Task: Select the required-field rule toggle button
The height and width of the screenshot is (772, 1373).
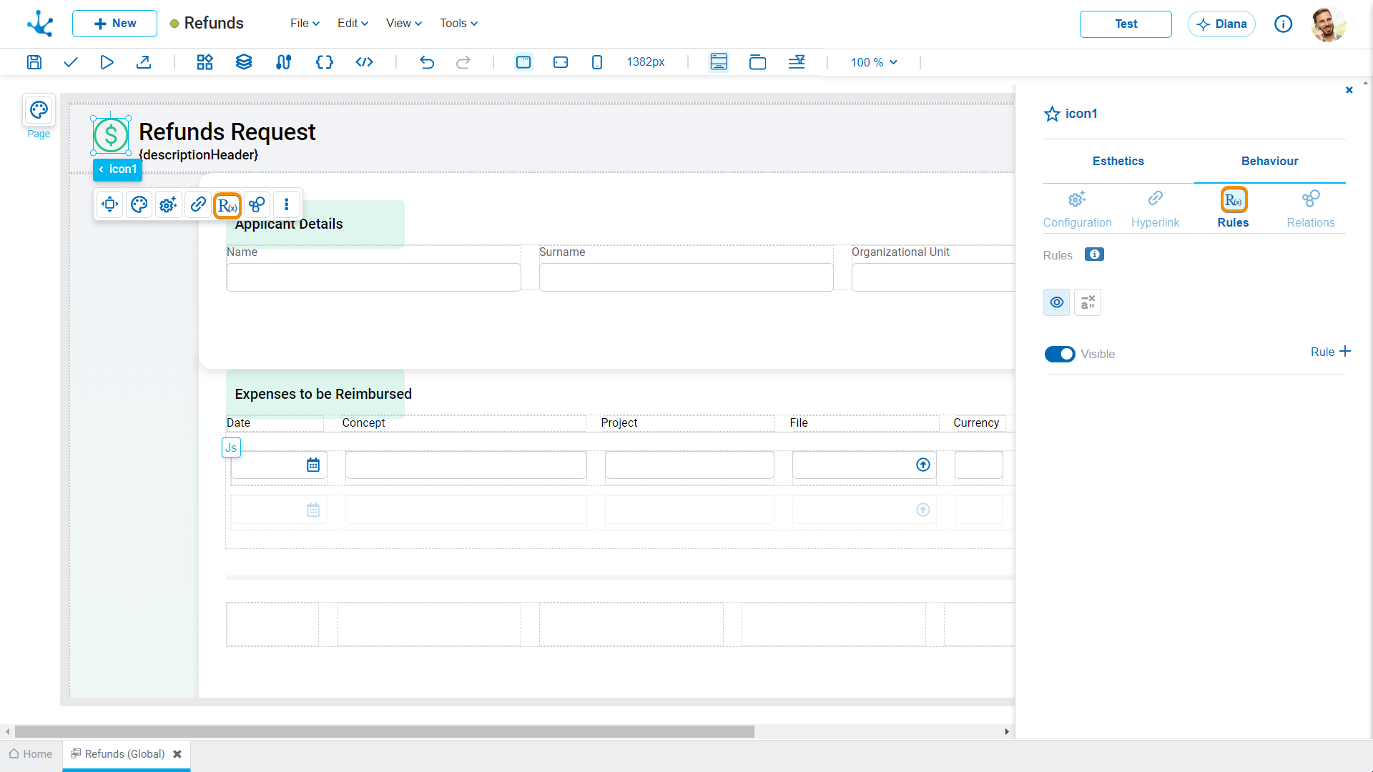Action: [x=1088, y=302]
